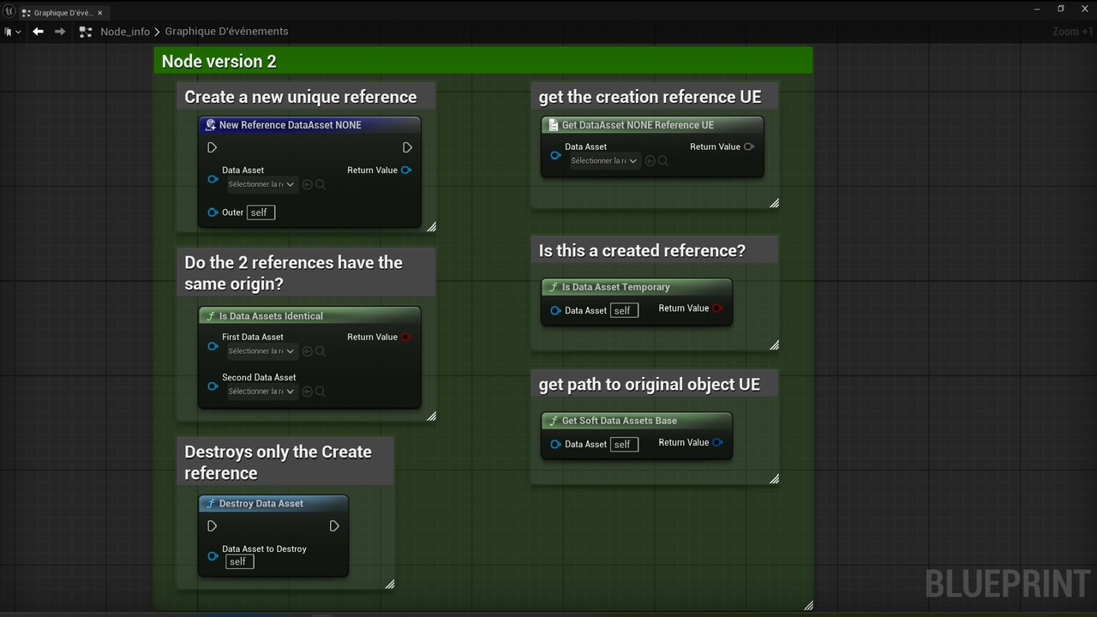Select 'get path to original object UE' comment
Viewport: 1097px width, 617px height.
655,384
